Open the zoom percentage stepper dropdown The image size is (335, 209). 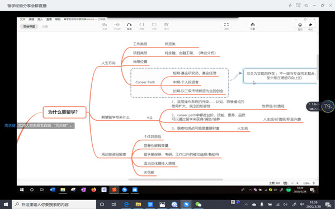coord(313,183)
